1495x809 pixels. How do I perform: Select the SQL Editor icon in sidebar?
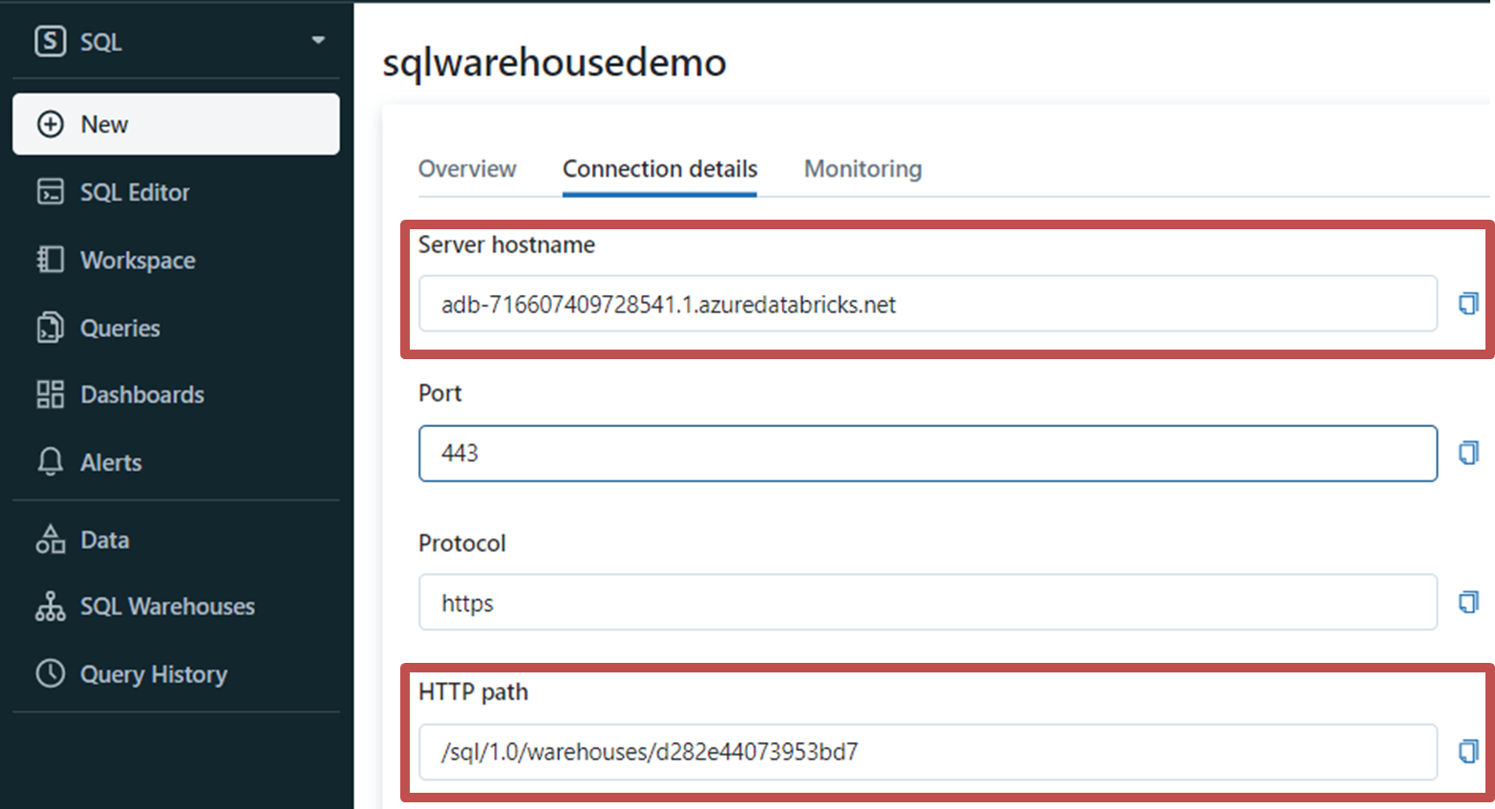click(x=50, y=192)
